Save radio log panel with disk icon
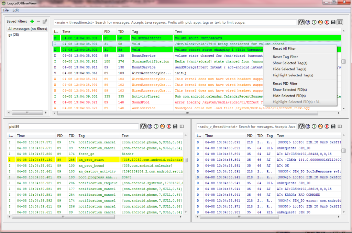This screenshot has width=352, height=233. point(333,126)
